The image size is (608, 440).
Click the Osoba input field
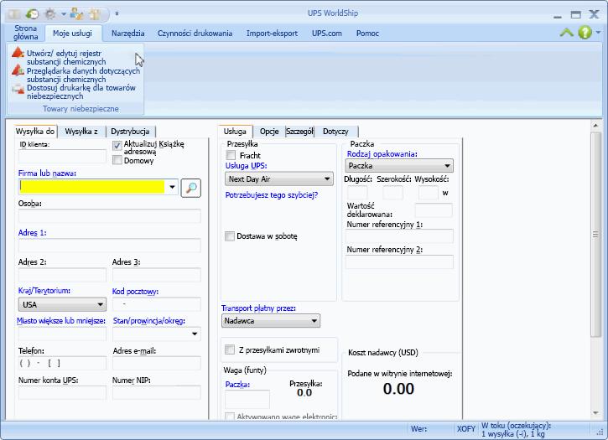click(110, 216)
